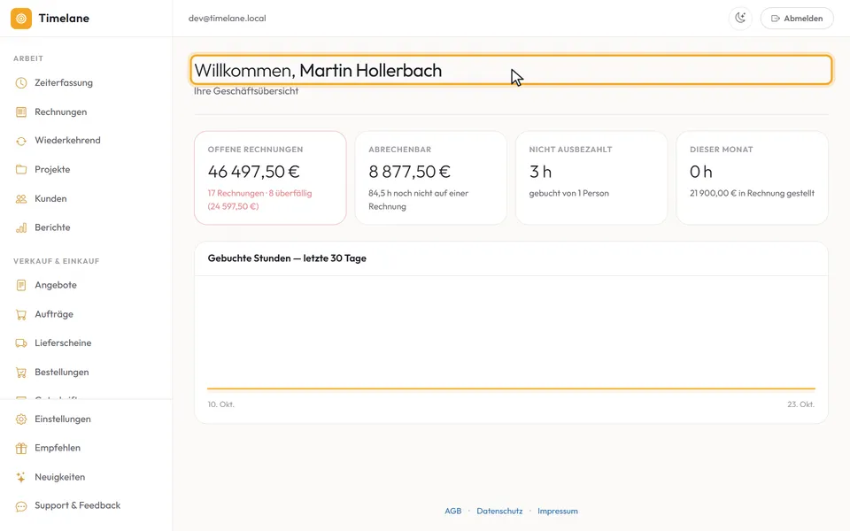850x531 pixels.
Task: Click the 17 Rechnungen overdue note
Action: click(x=259, y=200)
